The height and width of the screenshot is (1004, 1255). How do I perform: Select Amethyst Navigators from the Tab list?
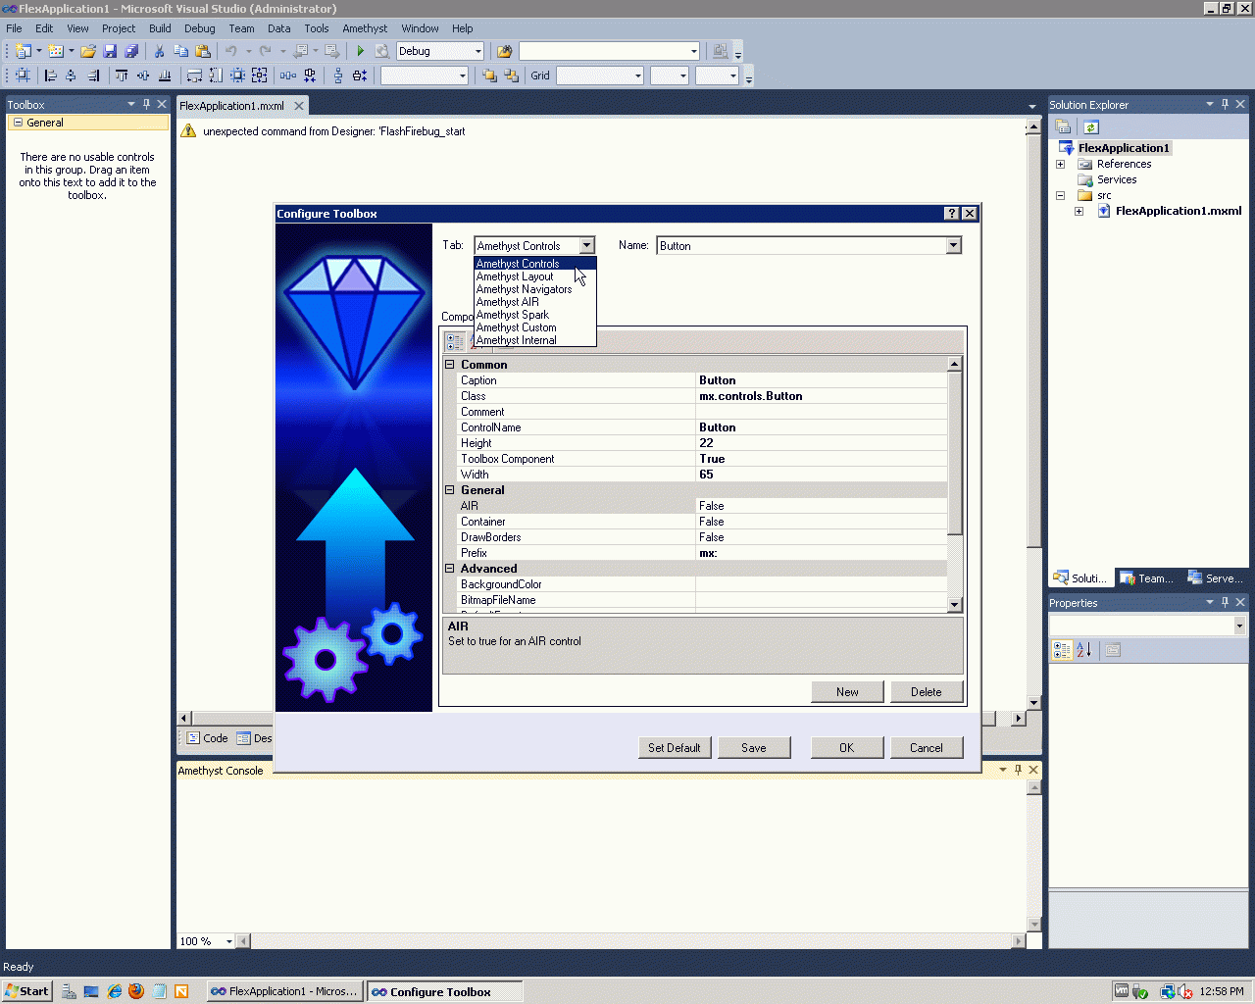(535, 289)
